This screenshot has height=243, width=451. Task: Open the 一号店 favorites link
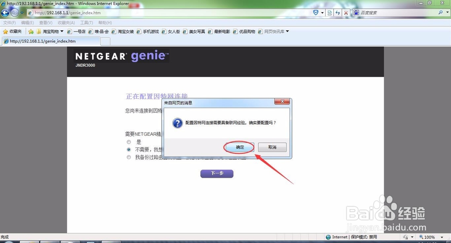[76, 32]
